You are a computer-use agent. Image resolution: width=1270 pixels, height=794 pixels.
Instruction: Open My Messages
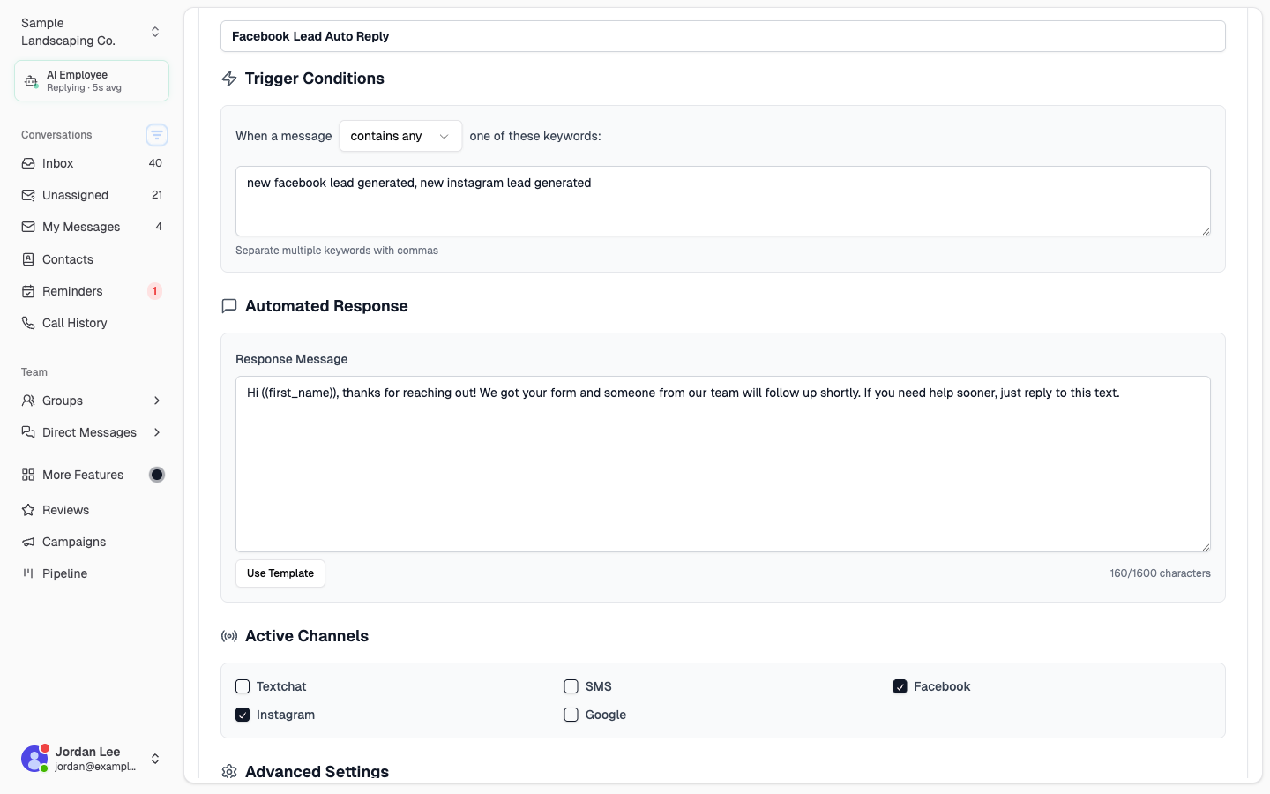coord(92,227)
